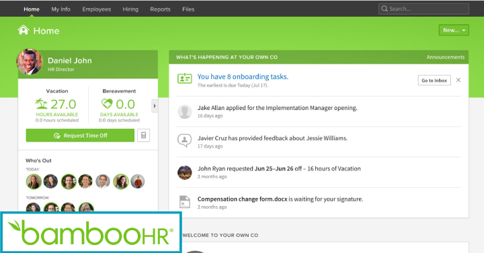The image size is (484, 253).
Task: Click the feedback speech bubble icon
Action: click(185, 140)
